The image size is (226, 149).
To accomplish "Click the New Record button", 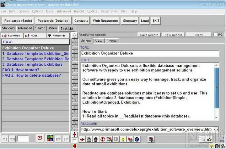I will coord(173,35).
